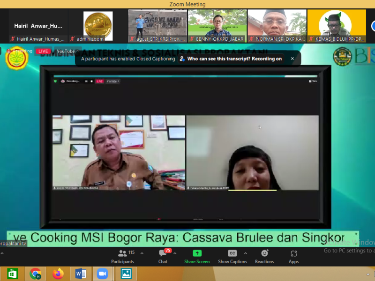Expand the Chat options caret
This screenshot has height=281, width=375.
175,253
